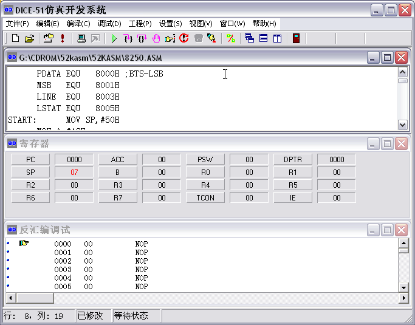Image resolution: width=415 pixels, height=325 pixels.
Task: Click the step-over braces icon
Action: pos(142,38)
